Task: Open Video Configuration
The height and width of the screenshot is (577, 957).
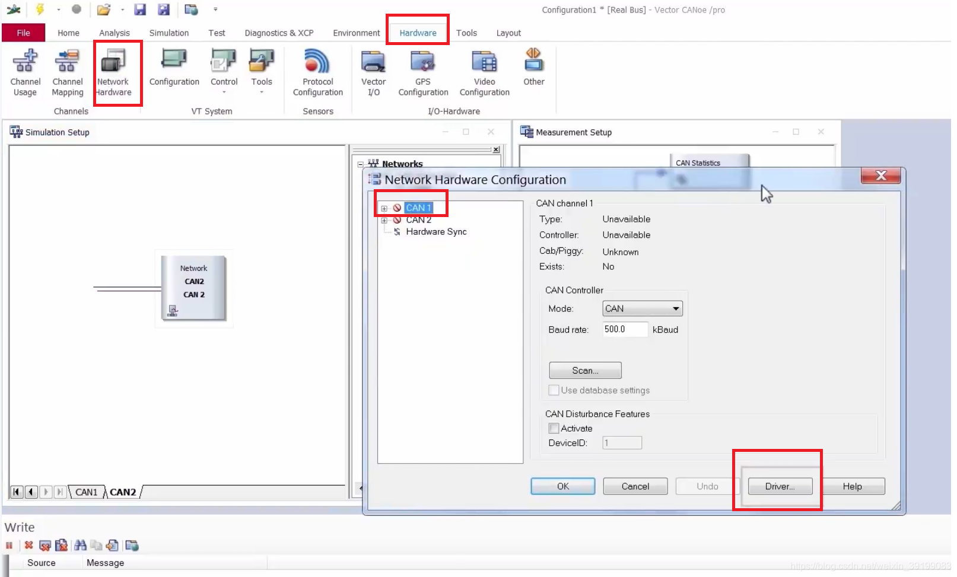Action: pyautogui.click(x=484, y=72)
